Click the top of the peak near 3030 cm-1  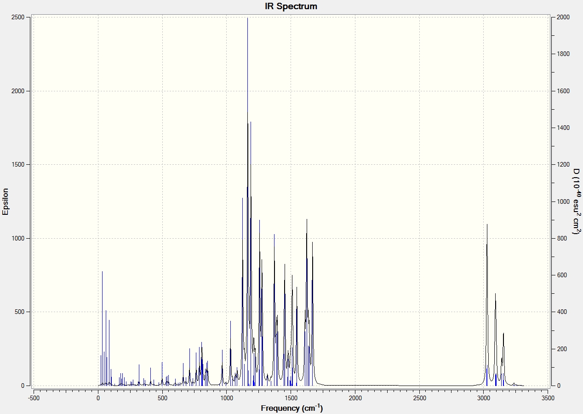487,224
